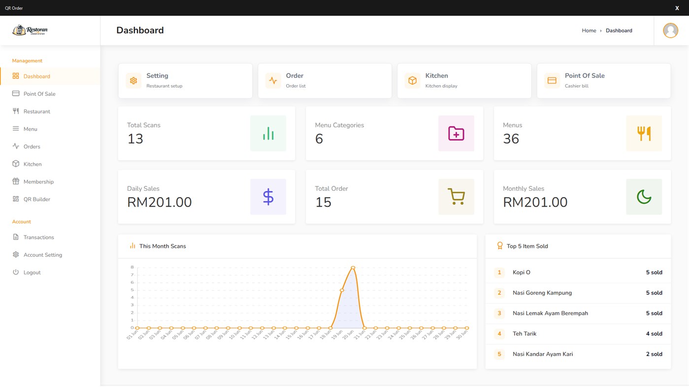This screenshot has width=689, height=387.
Task: Click the Nasi Kandar Ayam Kari row
Action: coord(578,354)
